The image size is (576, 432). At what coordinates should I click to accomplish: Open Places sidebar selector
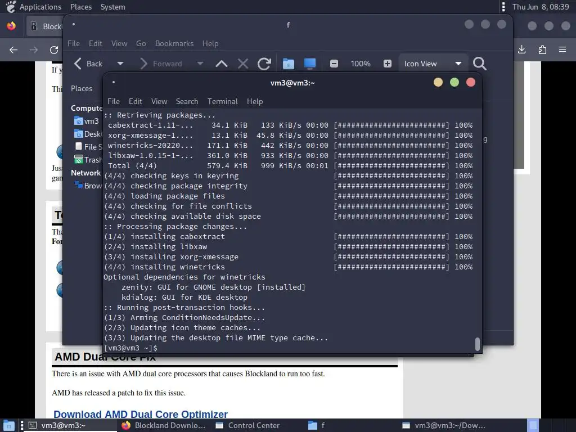pyautogui.click(x=82, y=88)
